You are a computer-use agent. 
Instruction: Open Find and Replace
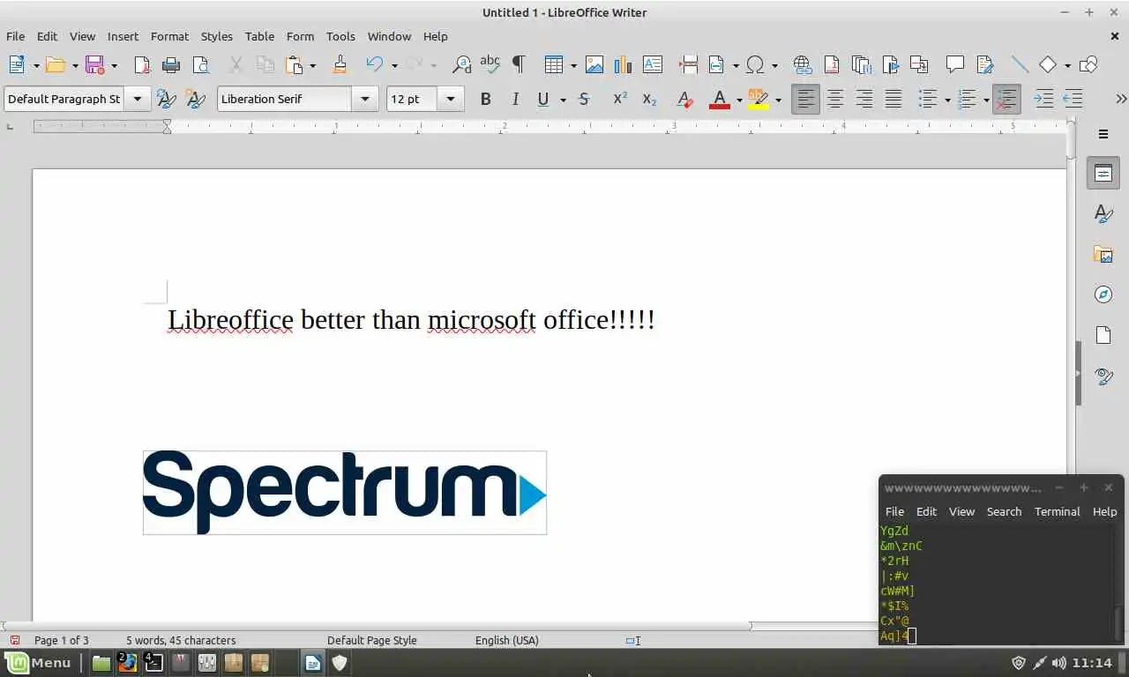[x=461, y=64]
